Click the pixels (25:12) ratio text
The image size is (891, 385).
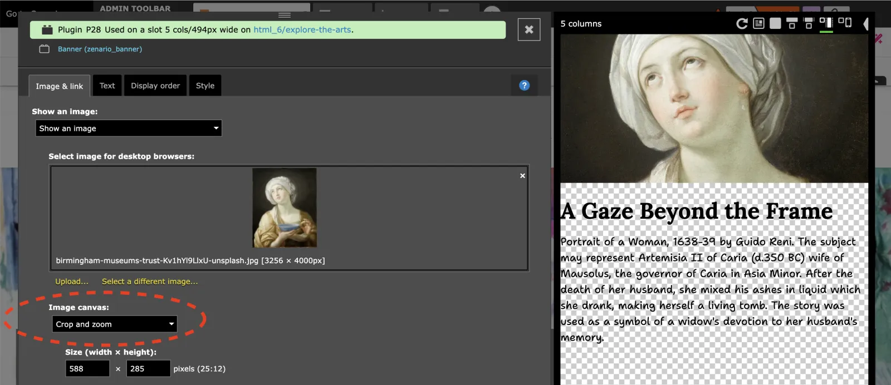click(199, 369)
